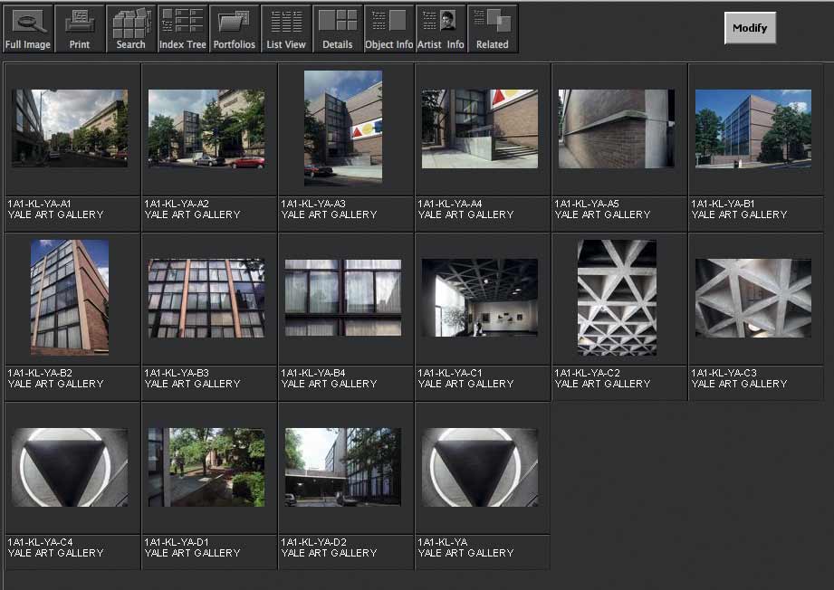Select thumbnail 1A1-KL-YA-A3 vertical building photo
834x590 pixels.
pyautogui.click(x=343, y=128)
